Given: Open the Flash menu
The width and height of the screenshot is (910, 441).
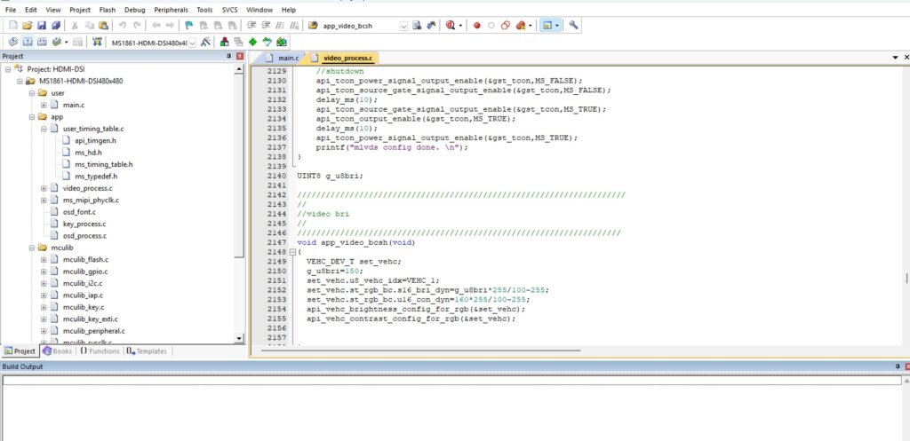Looking at the screenshot, I should tap(108, 10).
